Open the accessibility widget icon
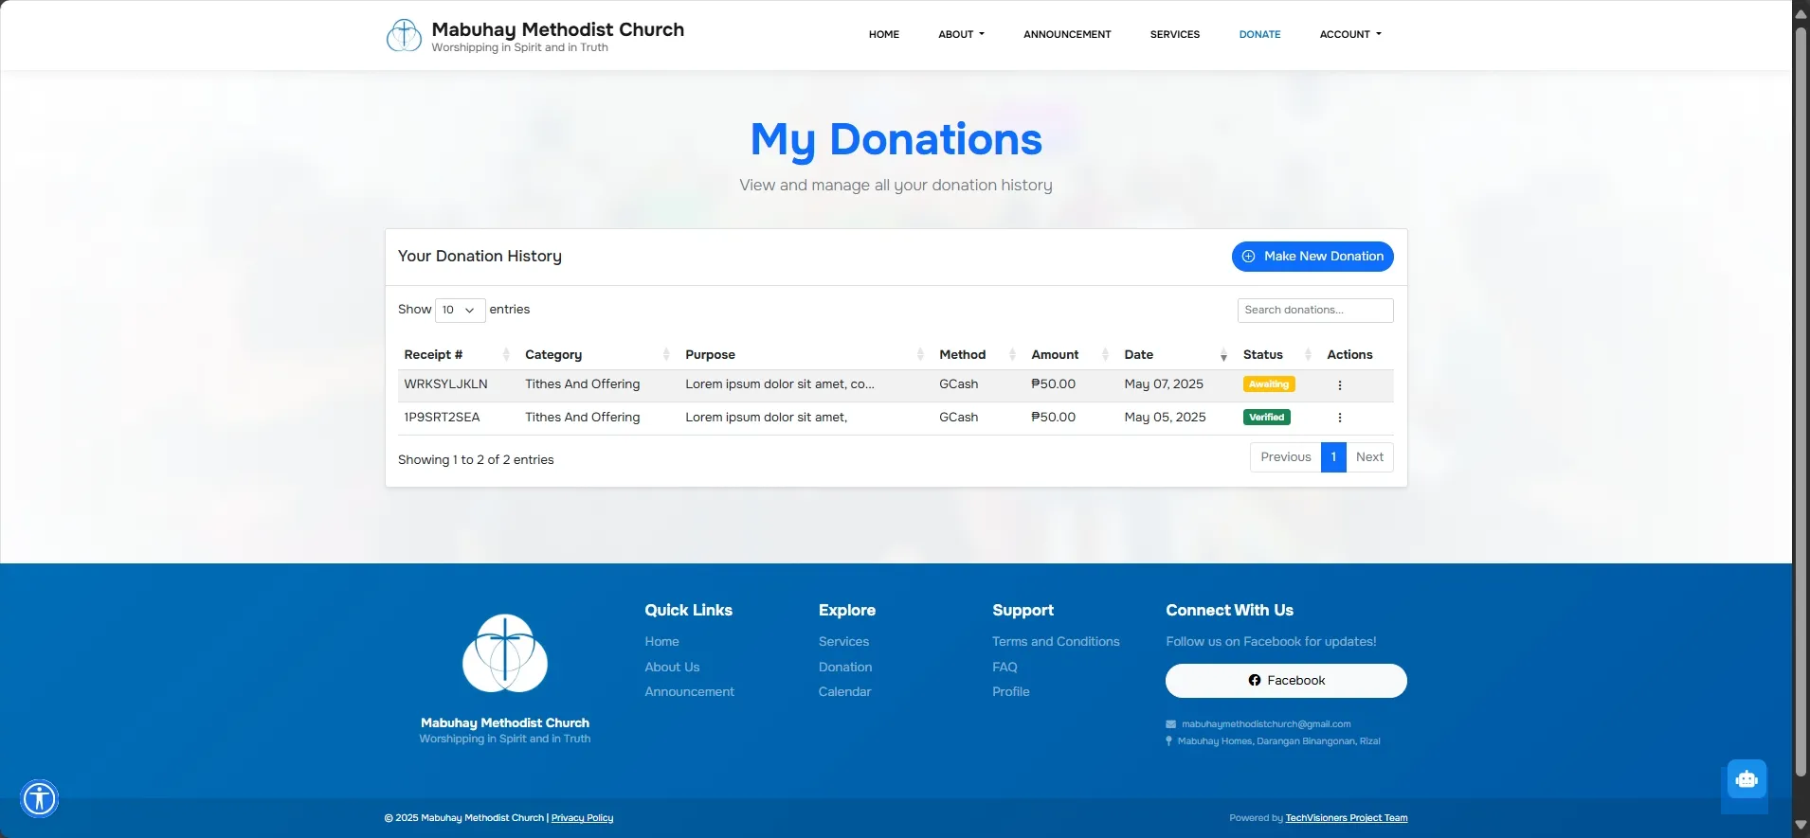 click(x=40, y=798)
